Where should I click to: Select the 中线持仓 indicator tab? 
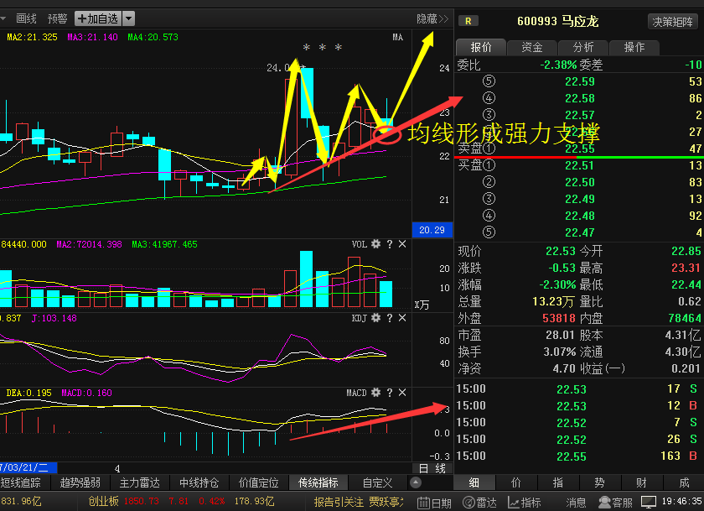pos(199,482)
